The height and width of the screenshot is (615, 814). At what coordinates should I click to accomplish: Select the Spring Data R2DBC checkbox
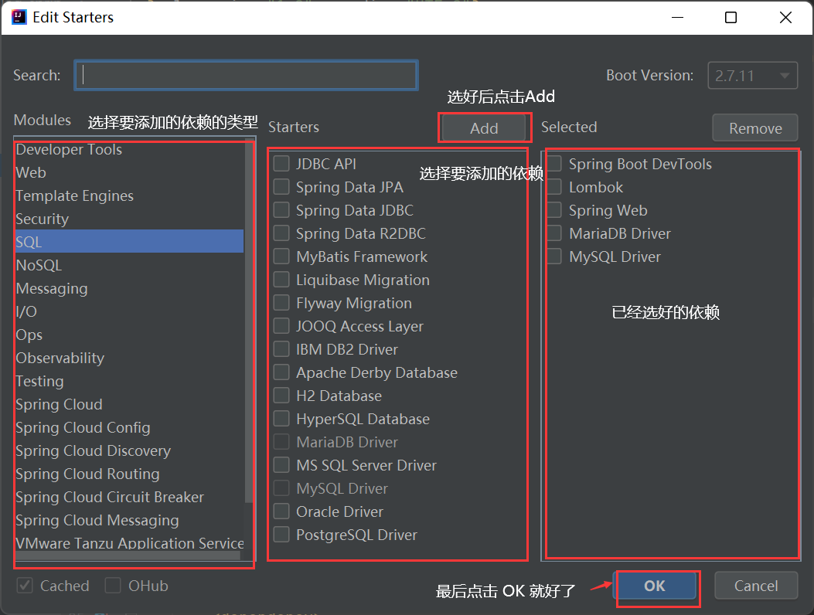tap(281, 233)
